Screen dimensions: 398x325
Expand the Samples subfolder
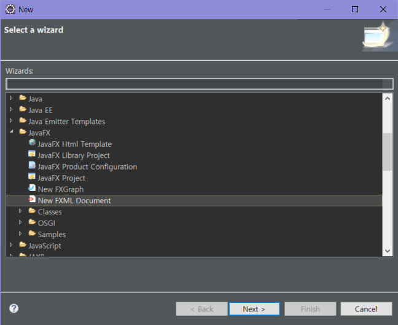(x=20, y=233)
